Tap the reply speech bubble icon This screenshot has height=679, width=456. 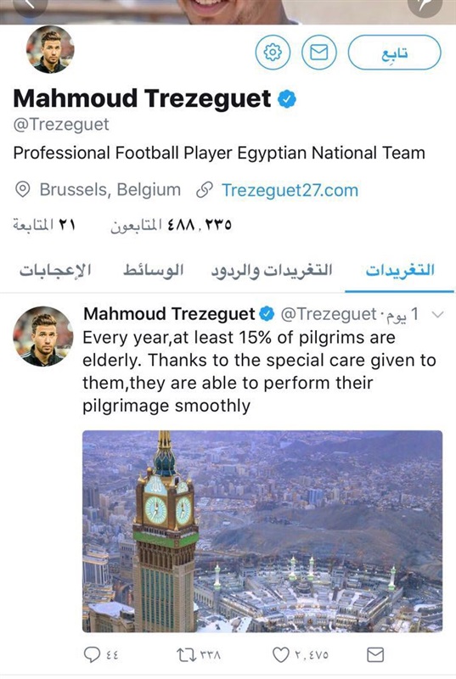point(92,654)
